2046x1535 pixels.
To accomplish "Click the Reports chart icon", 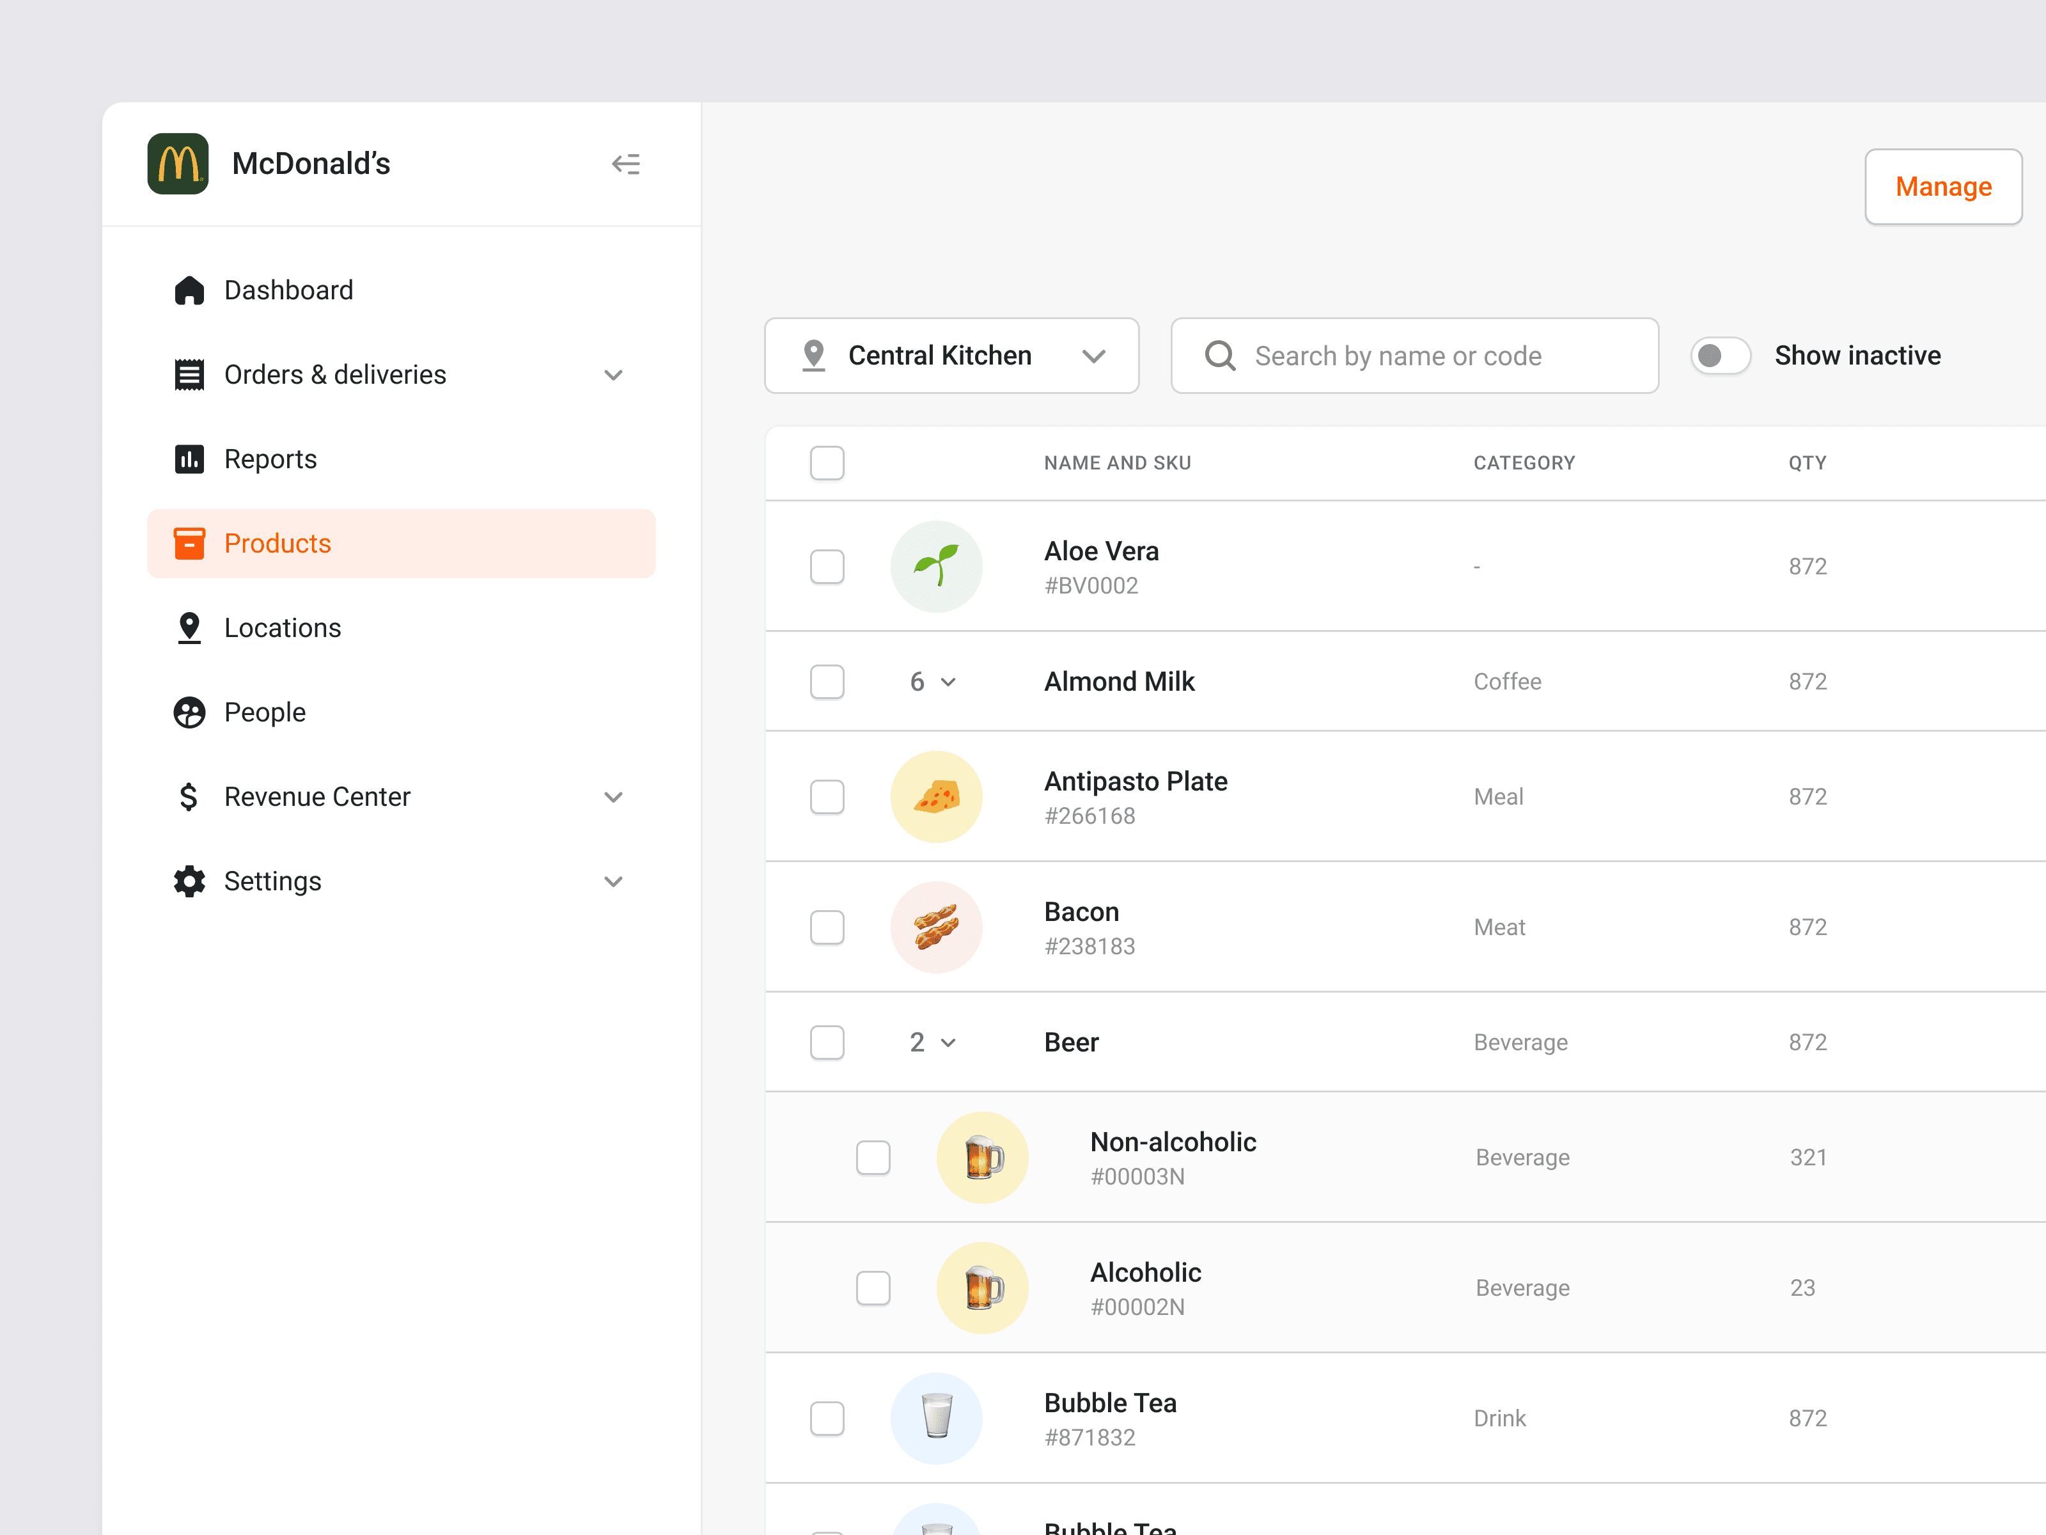I will click(190, 459).
